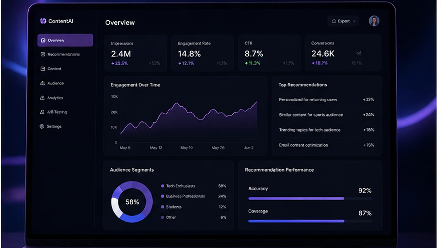The width and height of the screenshot is (441, 248).
Task: Click Trending topics for tech audience
Action: 310,130
